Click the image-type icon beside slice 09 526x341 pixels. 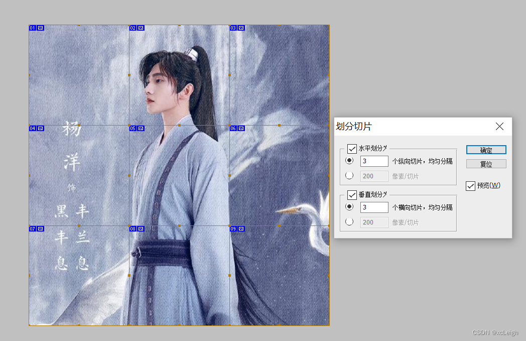241,229
